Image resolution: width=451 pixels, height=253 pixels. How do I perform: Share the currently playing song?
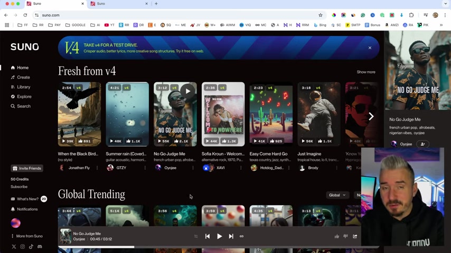tap(355, 236)
